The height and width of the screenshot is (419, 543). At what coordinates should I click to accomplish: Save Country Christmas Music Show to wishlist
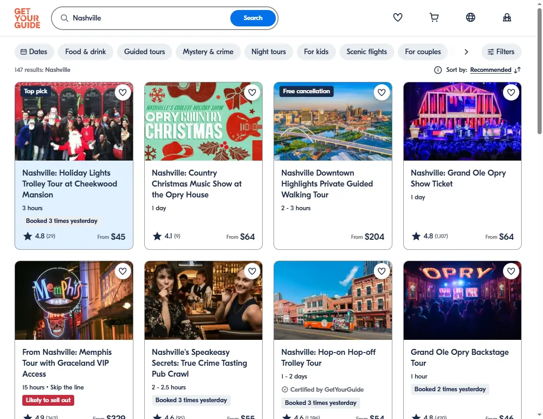click(252, 92)
